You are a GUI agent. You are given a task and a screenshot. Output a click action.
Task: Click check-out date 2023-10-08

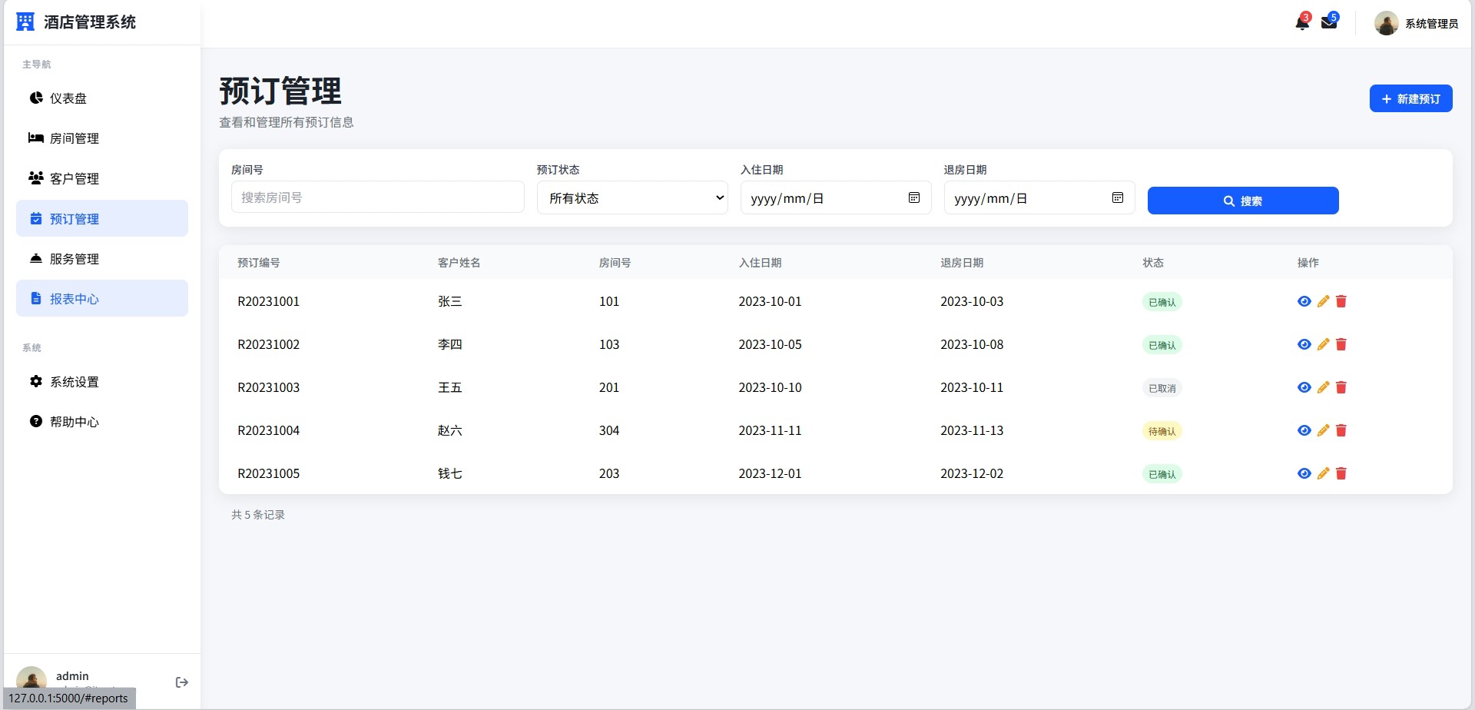coord(972,344)
